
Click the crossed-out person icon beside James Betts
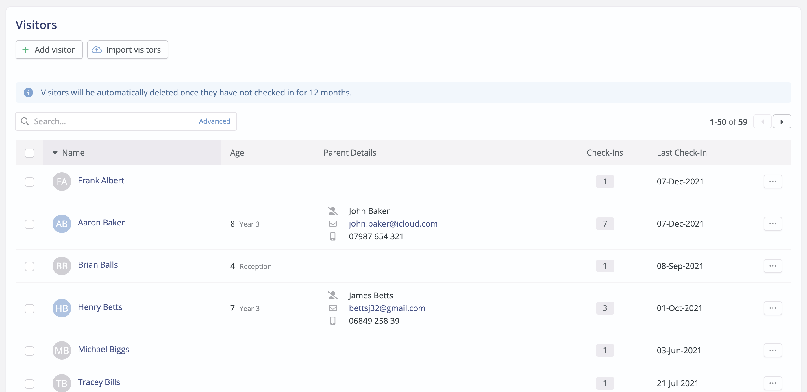(x=333, y=295)
